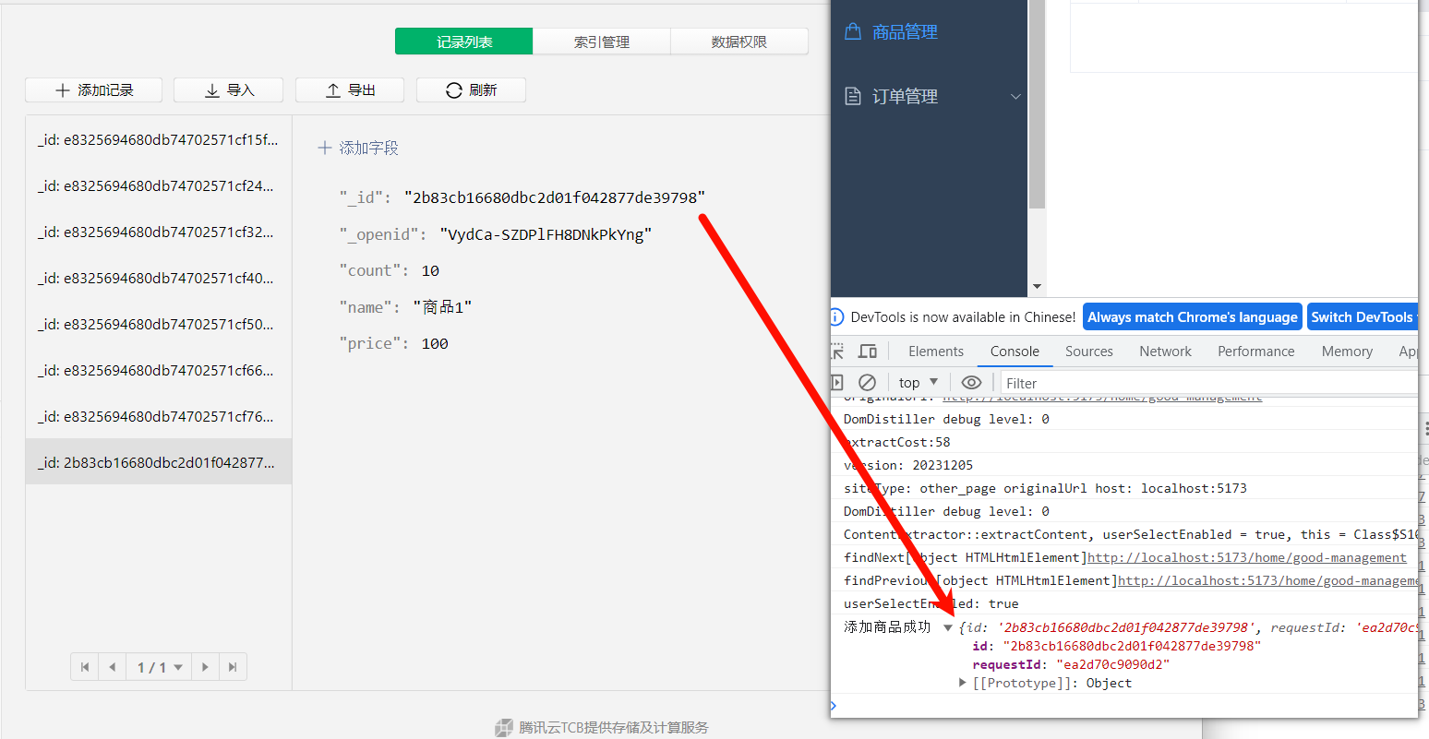Select record _id ending in cf32...

159,232
